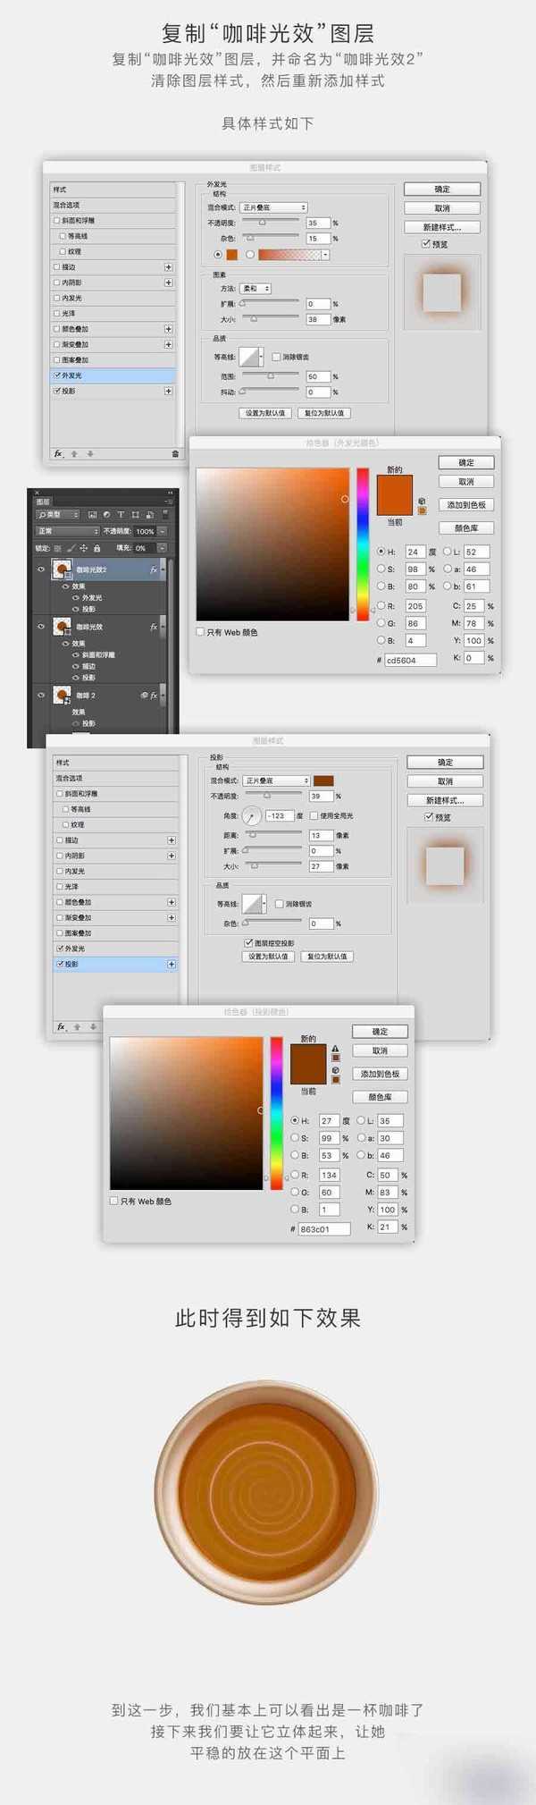Toggle 只有 Web 颜色 in outer glow picker

click(200, 632)
